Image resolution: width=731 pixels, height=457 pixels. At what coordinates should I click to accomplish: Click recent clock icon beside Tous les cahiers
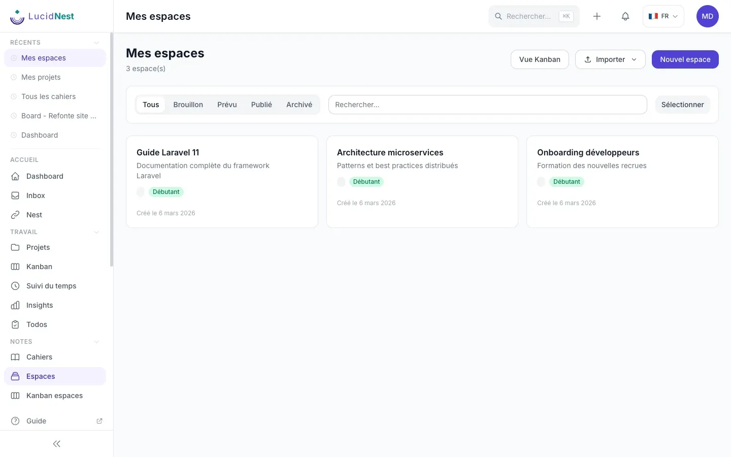click(14, 96)
